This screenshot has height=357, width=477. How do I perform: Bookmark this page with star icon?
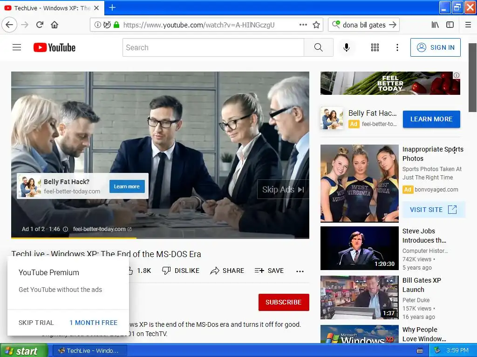[x=316, y=25]
